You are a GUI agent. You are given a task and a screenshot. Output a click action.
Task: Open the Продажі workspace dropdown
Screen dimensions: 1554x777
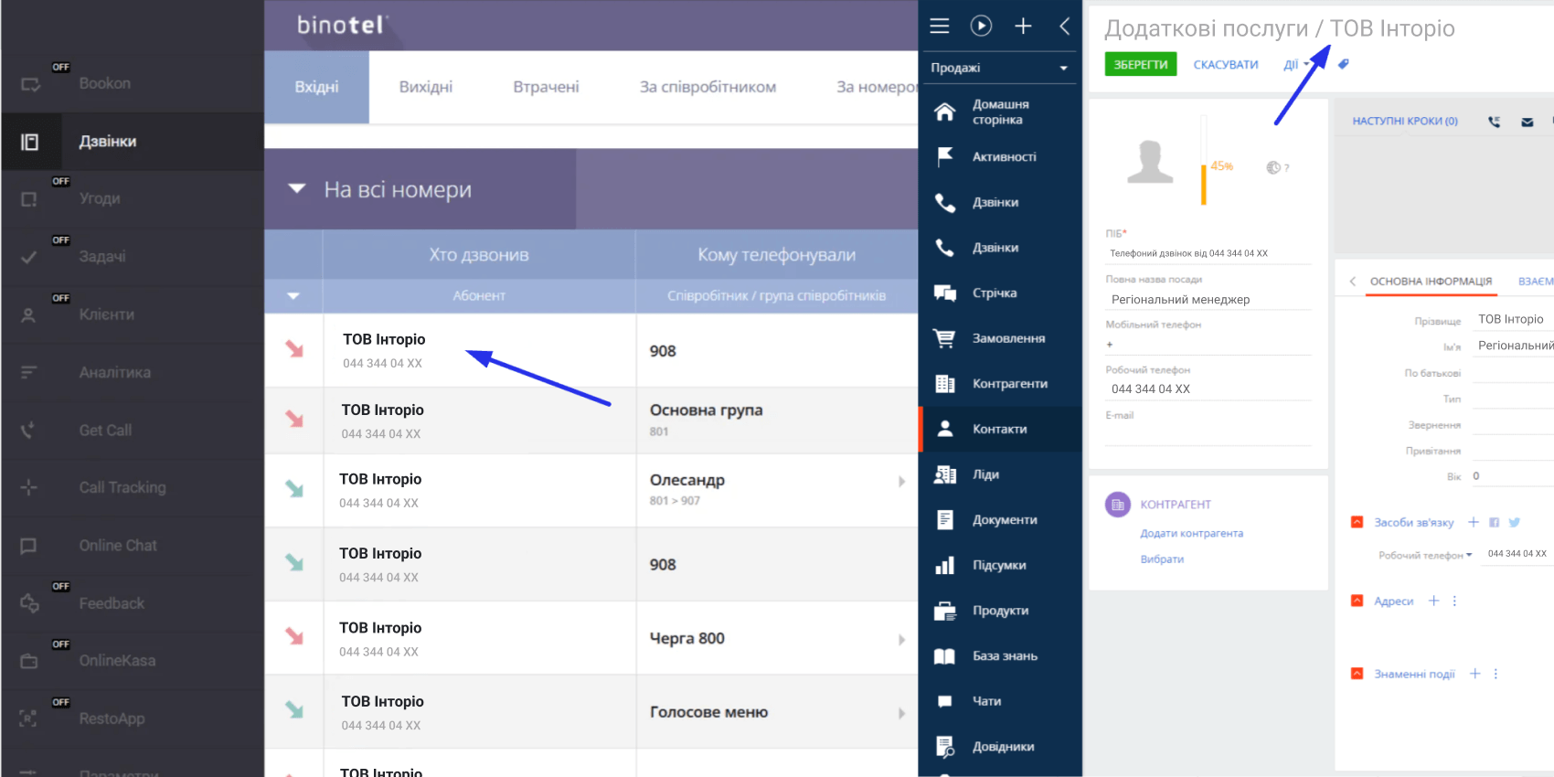tap(999, 68)
